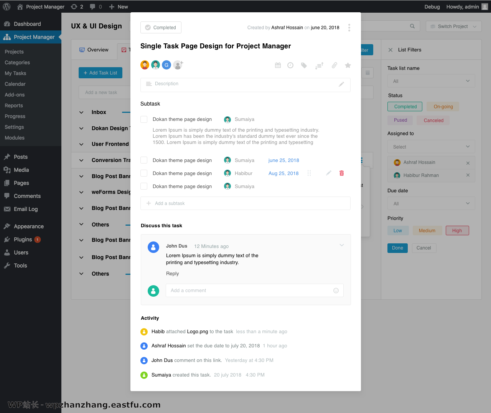Click the tag label icon

[x=304, y=65]
